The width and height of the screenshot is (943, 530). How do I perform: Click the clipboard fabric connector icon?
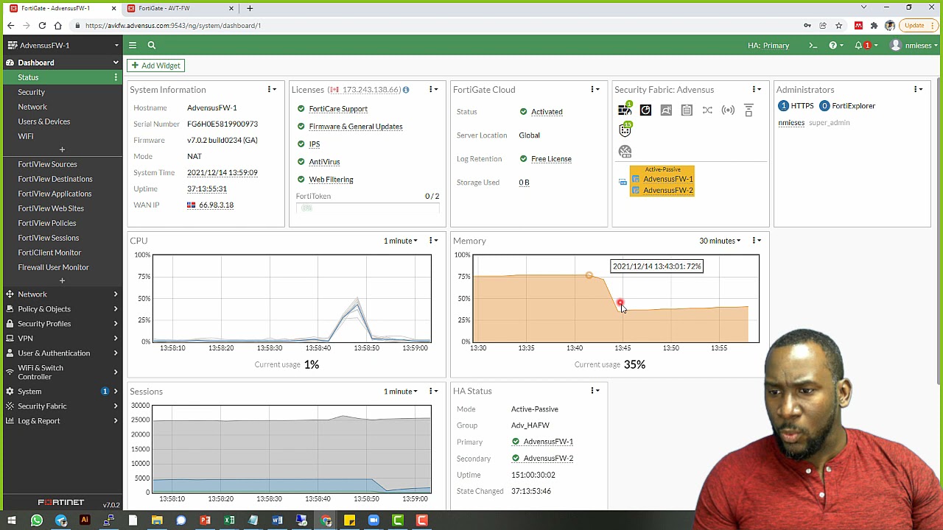click(687, 110)
